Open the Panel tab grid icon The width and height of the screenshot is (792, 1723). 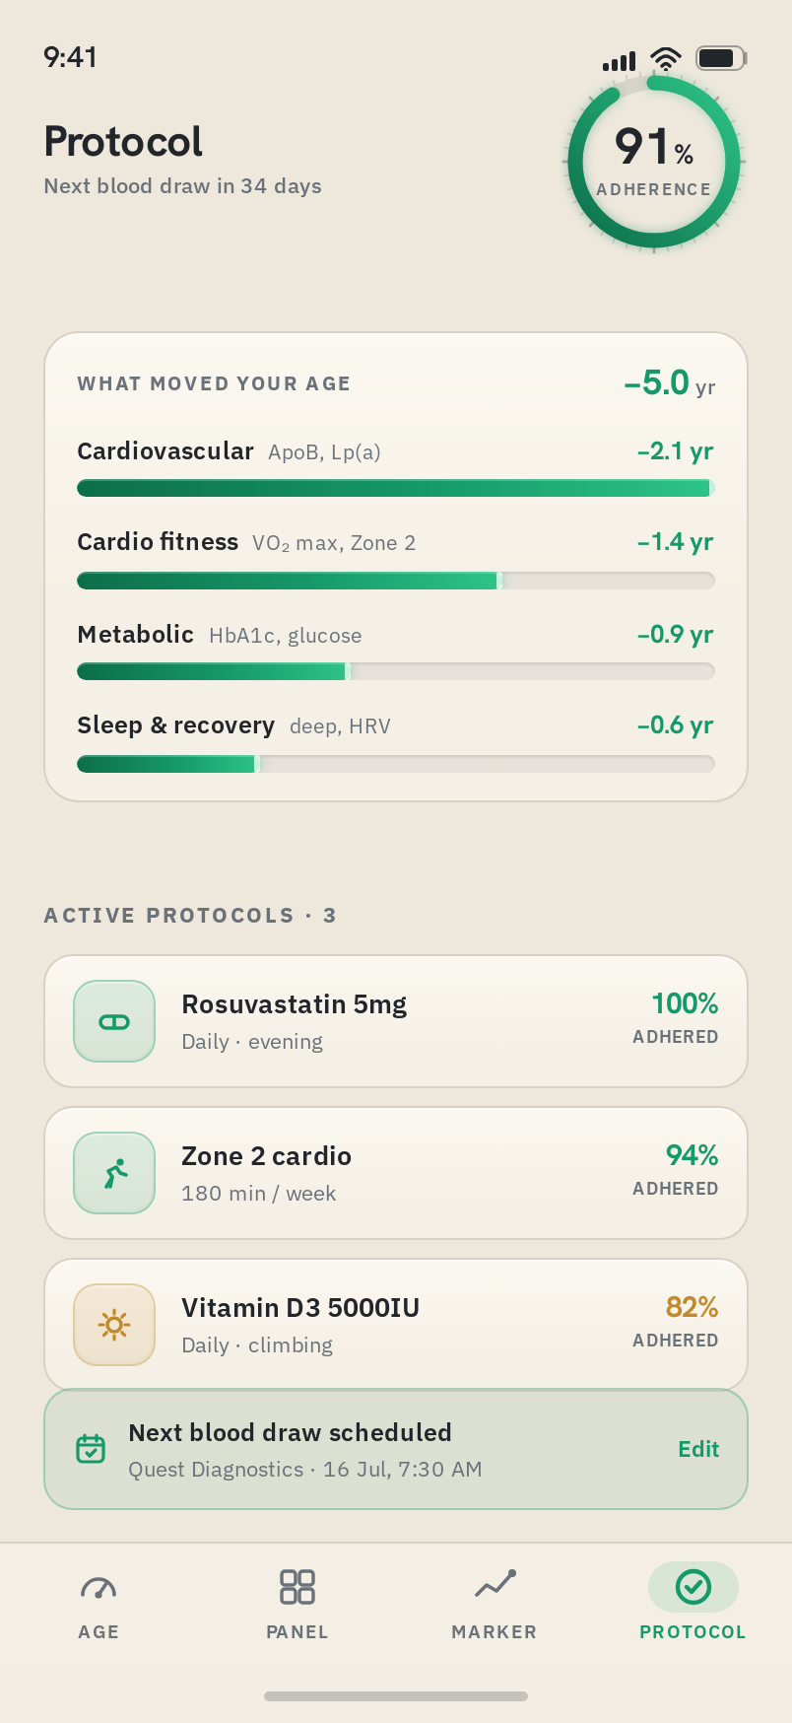(x=297, y=1587)
